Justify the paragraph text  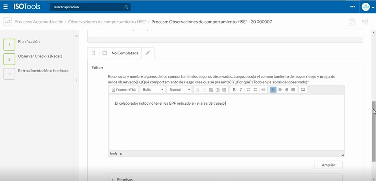click(293, 90)
